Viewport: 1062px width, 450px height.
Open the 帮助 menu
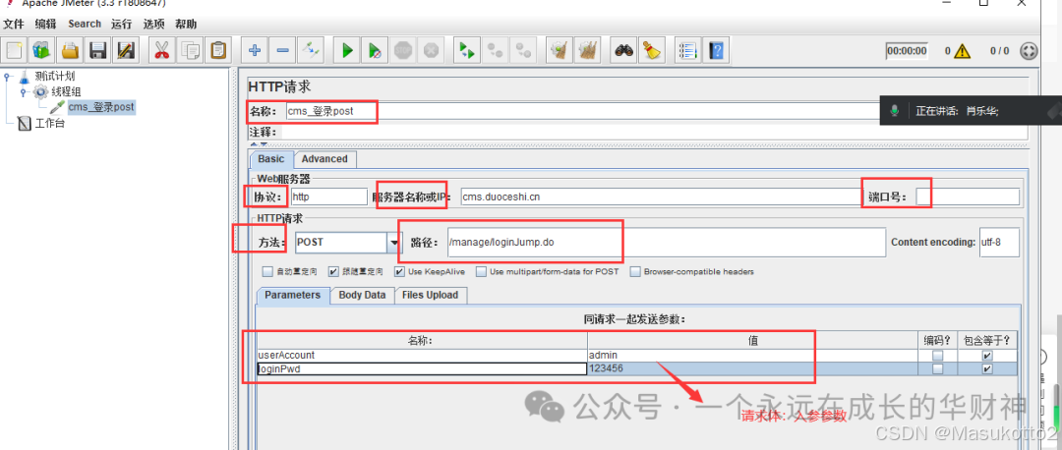186,24
